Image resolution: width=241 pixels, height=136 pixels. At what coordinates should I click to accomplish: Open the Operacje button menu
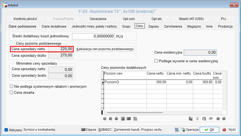point(189,130)
